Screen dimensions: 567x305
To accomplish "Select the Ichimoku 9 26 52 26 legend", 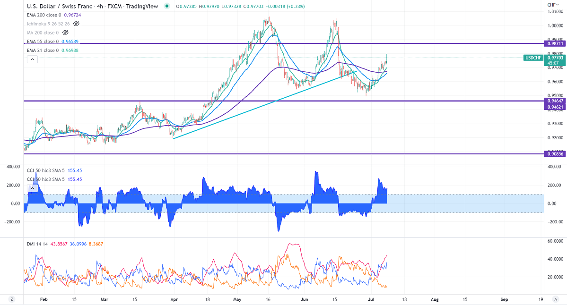I will coord(48,24).
